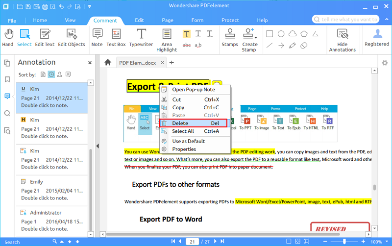The width and height of the screenshot is (392, 246).
Task: Choose the Edit Objects tool
Action: (72, 38)
